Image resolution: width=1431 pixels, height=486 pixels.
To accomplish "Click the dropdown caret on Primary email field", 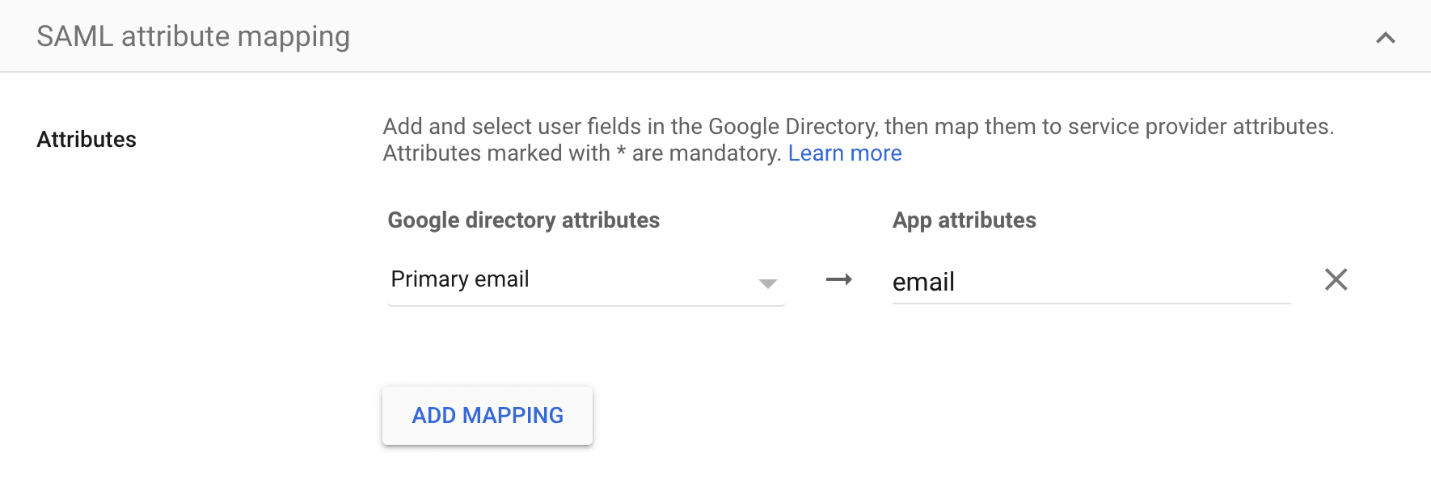I will pyautogui.click(x=766, y=283).
